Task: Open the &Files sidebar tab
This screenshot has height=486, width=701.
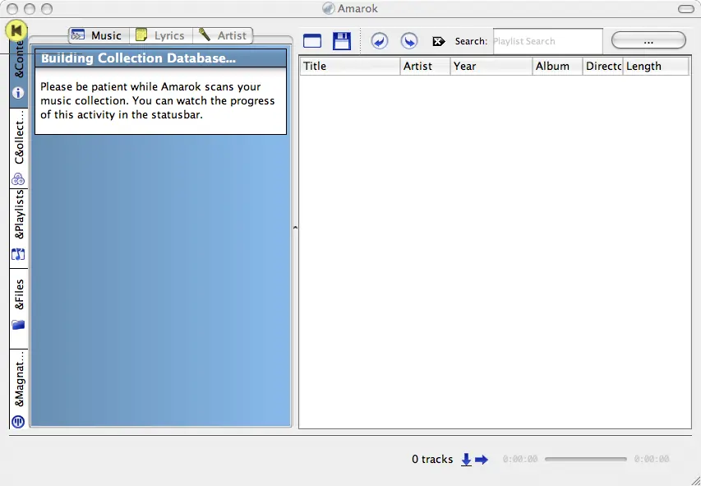Action: 18,308
